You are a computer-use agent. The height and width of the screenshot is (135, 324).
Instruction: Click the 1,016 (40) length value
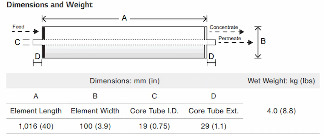(36, 126)
